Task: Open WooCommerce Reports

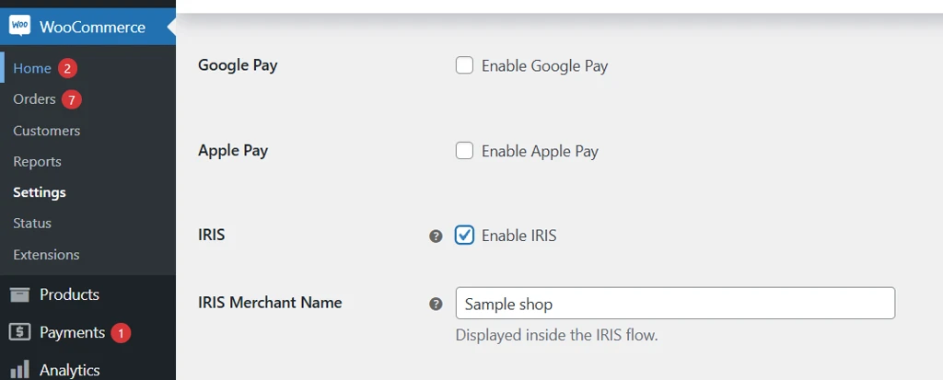Action: click(x=37, y=162)
